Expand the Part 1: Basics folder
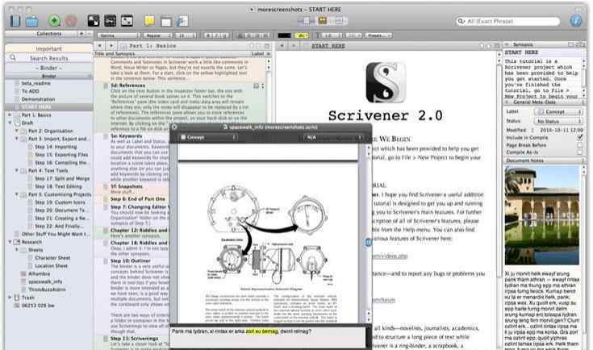 10,115
